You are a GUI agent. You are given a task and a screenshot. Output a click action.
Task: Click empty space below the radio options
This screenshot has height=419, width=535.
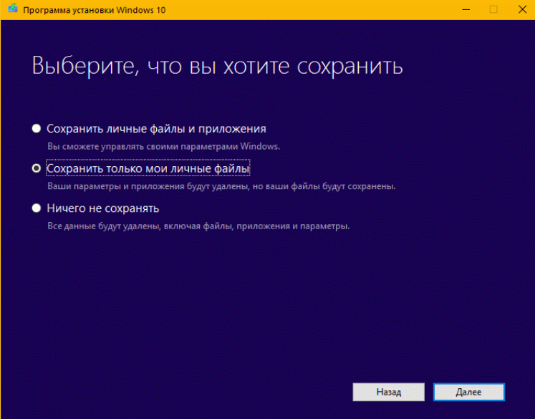265,301
